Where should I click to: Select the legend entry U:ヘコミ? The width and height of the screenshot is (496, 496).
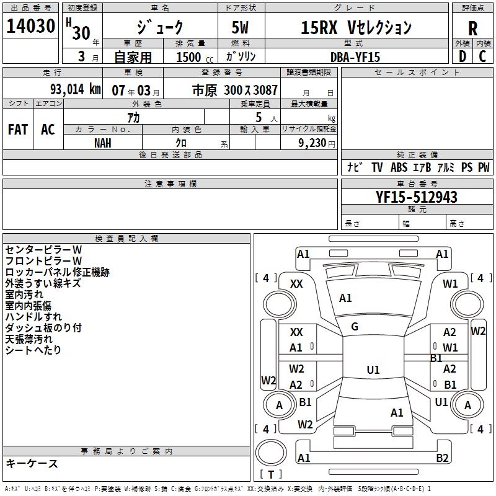coord(33,489)
